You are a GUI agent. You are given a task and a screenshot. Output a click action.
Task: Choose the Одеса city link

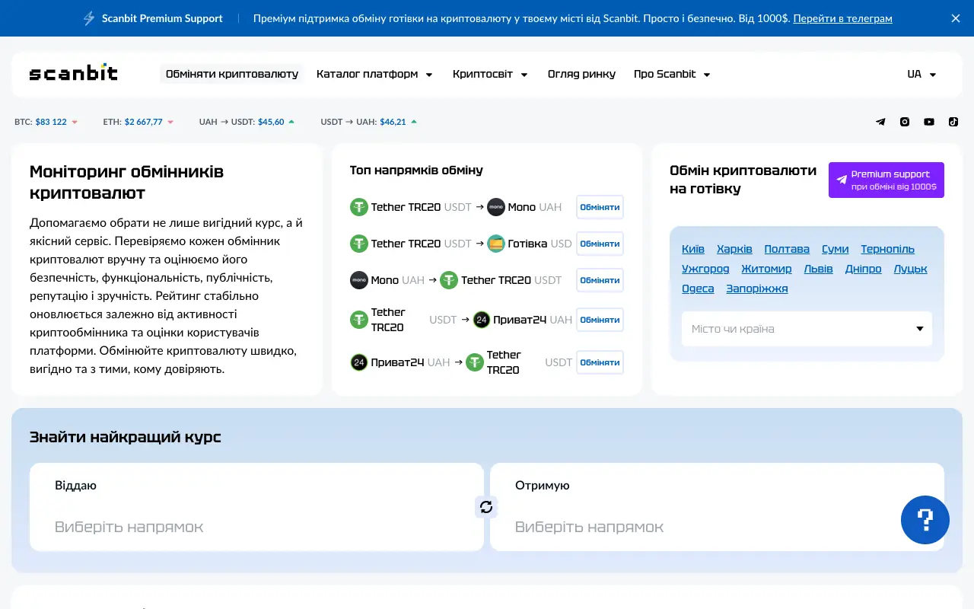pyautogui.click(x=698, y=289)
